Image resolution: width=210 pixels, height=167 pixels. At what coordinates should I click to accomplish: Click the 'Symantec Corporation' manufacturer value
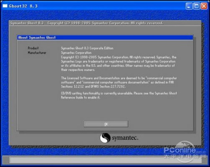coord(76,53)
